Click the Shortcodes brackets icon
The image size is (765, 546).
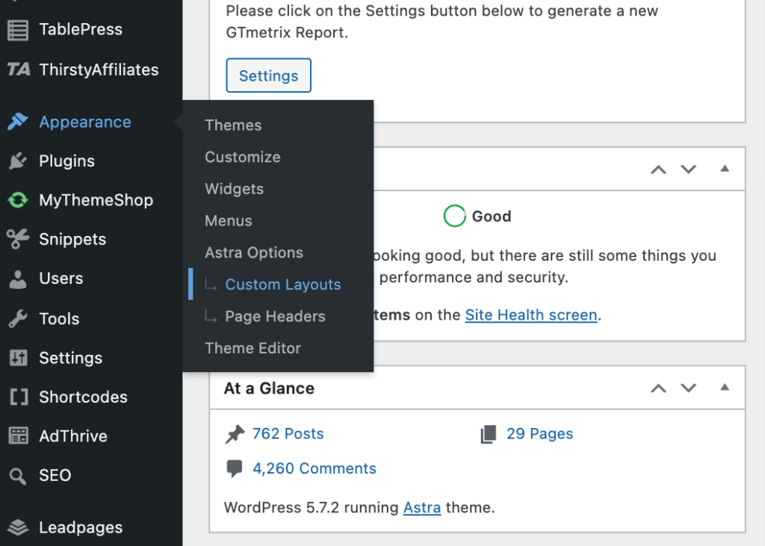[x=19, y=397]
